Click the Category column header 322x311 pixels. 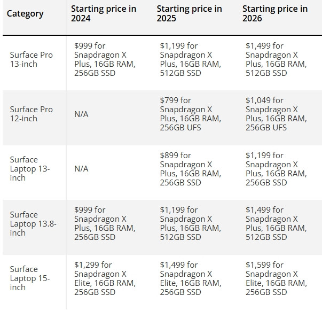pyautogui.click(x=25, y=13)
